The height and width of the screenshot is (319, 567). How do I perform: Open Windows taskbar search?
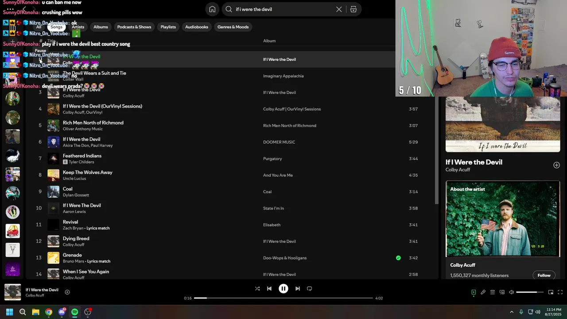pos(23,312)
